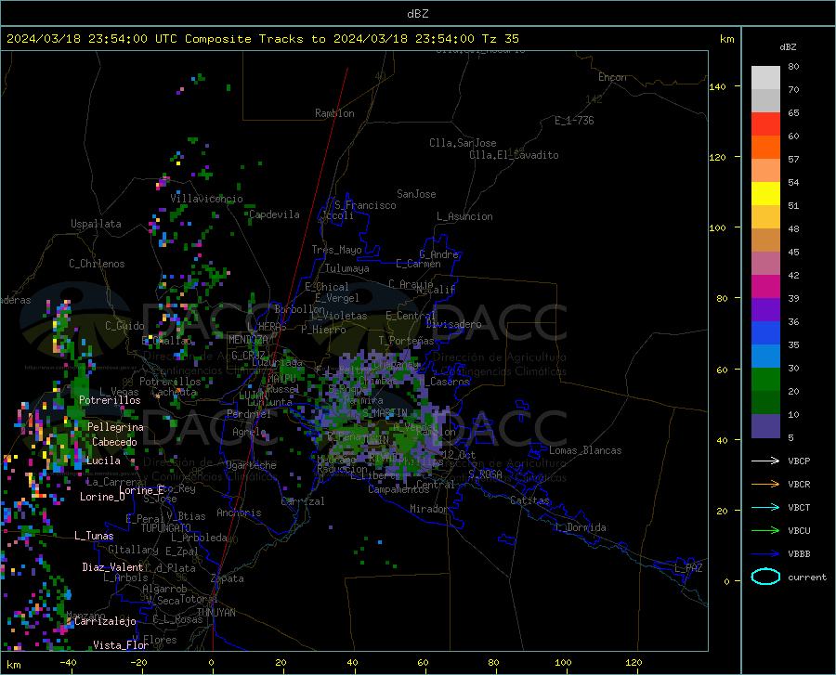This screenshot has height=675, width=836.
Task: Click the 'Diaz_Valent' map label
Action: click(112, 567)
